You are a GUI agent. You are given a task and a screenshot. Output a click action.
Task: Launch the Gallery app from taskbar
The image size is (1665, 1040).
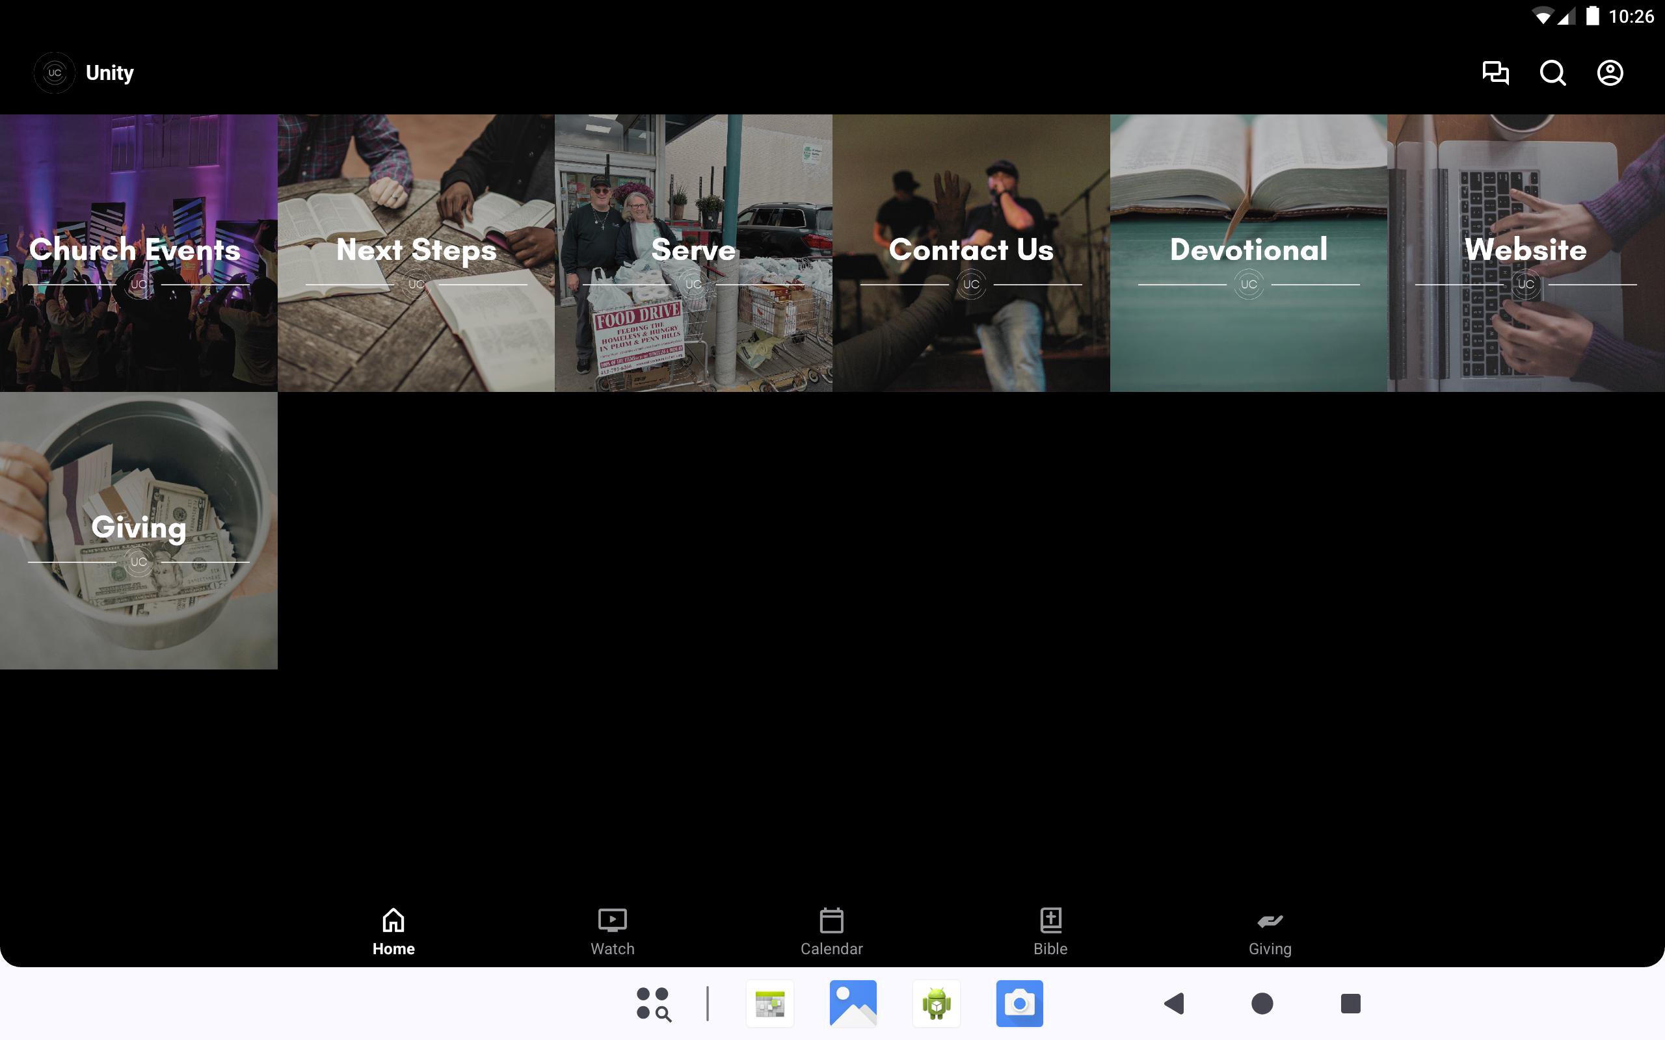853,1004
